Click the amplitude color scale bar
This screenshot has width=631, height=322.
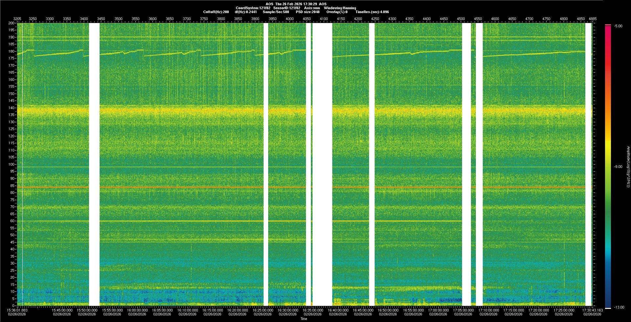[x=608, y=164]
